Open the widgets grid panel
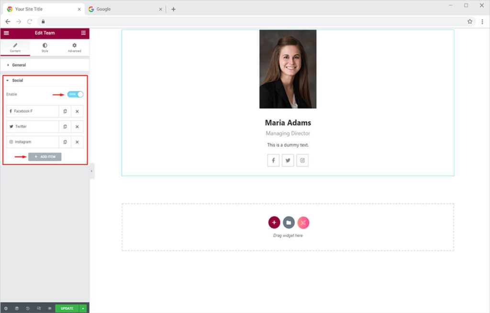490x313 pixels. (x=83, y=33)
